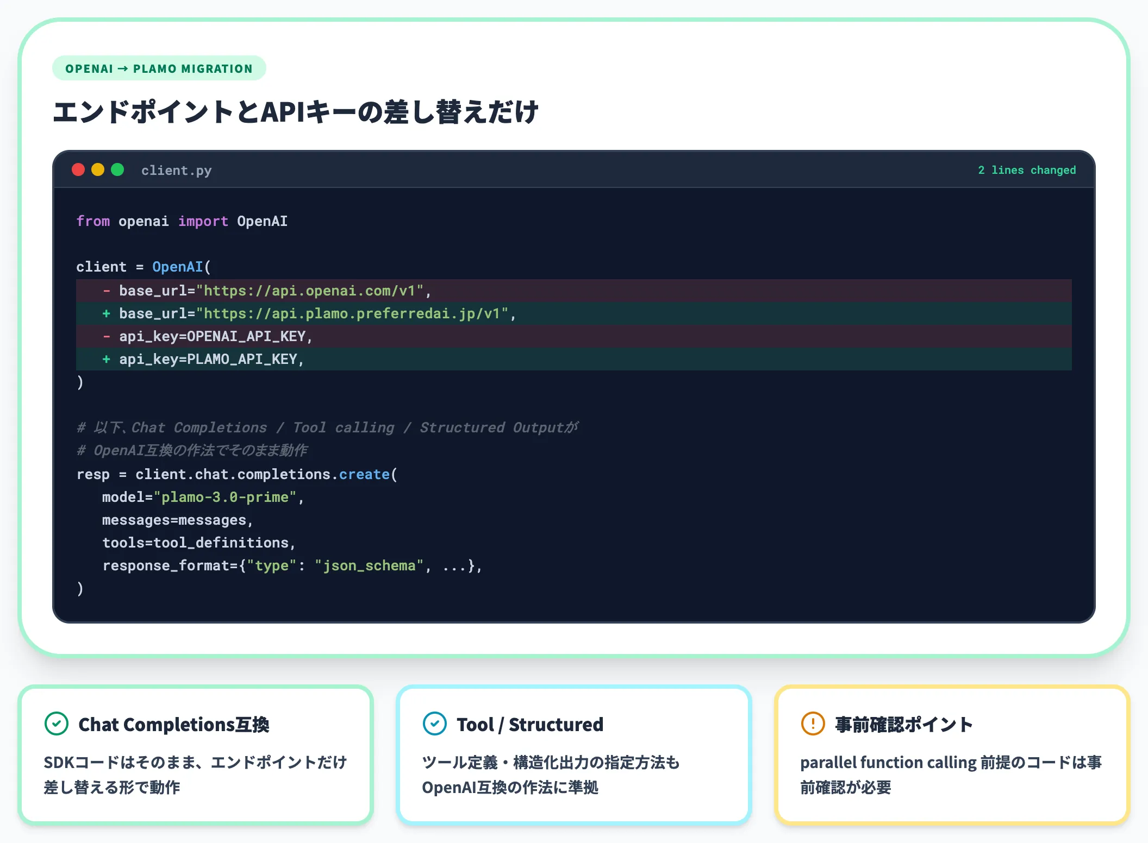Click the comment 'OpenAI互換の作法でそのまま動作'
The width and height of the screenshot is (1148, 843).
(192, 450)
